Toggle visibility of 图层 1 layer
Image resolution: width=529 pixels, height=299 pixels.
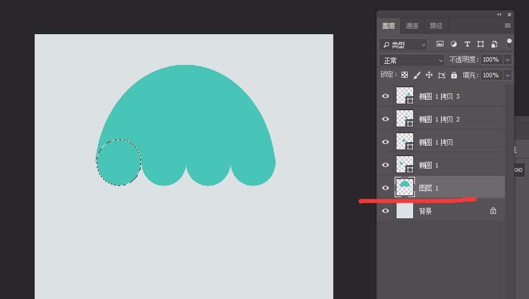click(385, 188)
